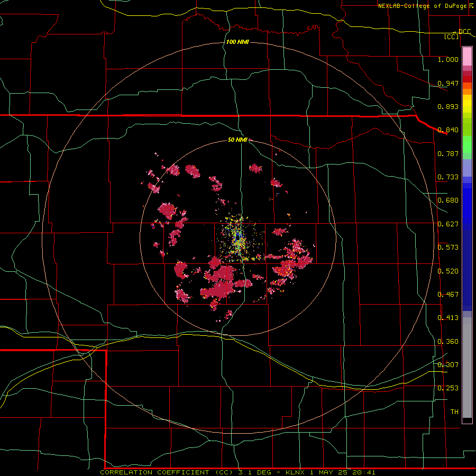Click the 0.627 legend value

tap(448, 224)
